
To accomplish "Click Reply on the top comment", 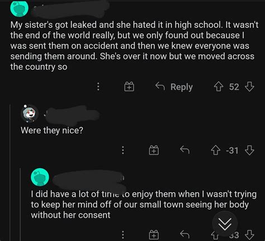I will point(174,87).
